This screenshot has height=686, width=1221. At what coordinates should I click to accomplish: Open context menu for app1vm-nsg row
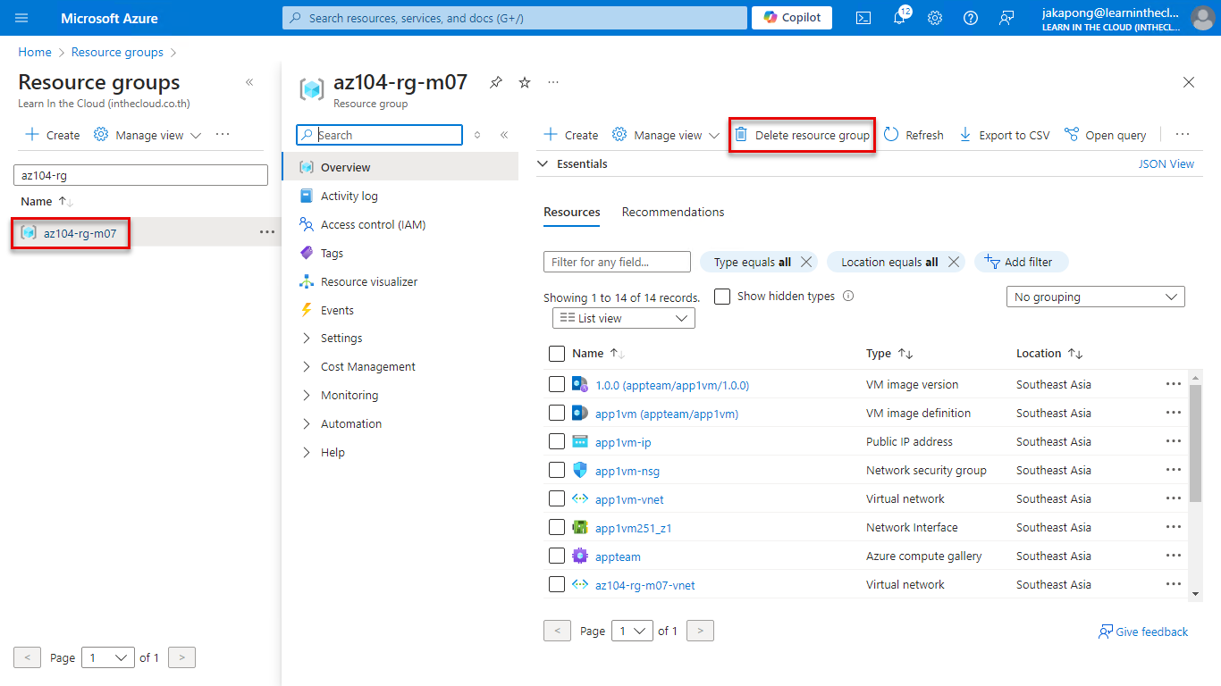click(1174, 470)
